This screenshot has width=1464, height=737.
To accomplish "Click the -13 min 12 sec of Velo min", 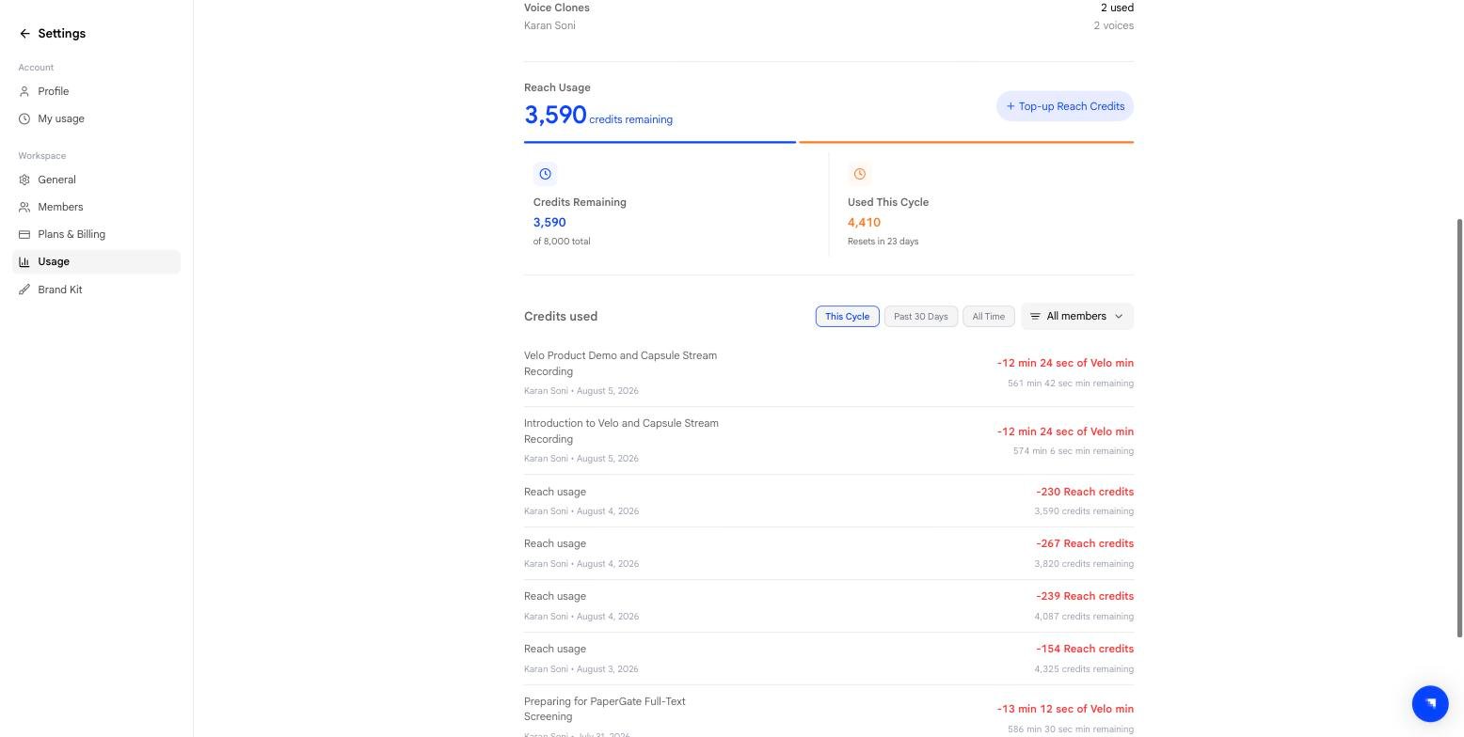I will [1065, 709].
